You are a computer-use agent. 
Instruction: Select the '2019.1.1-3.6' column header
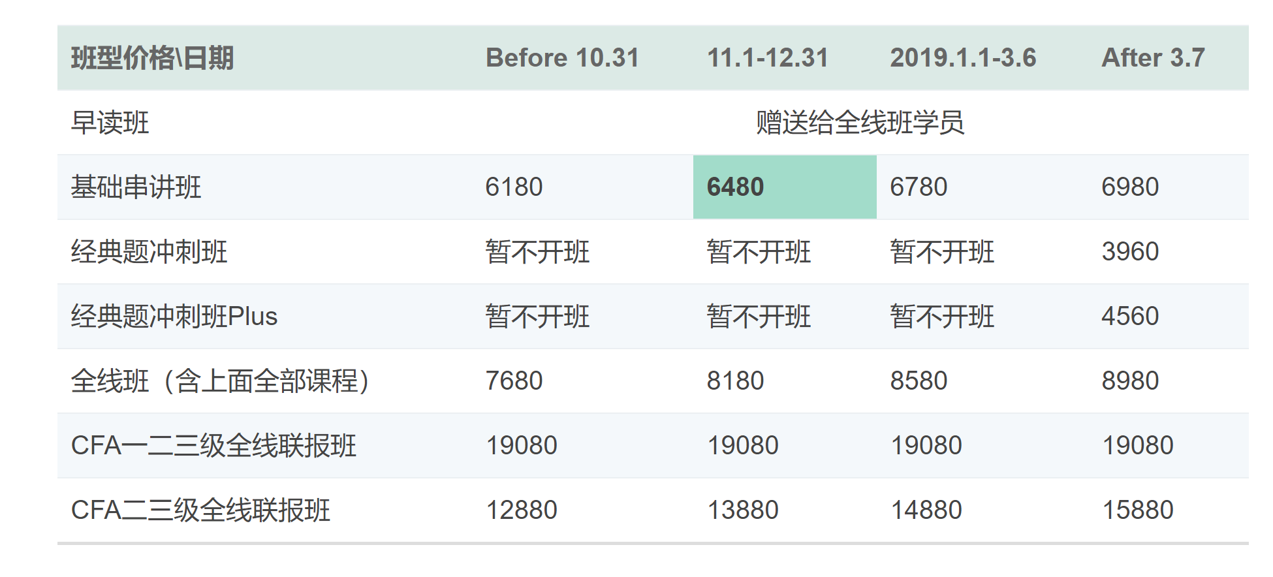pyautogui.click(x=963, y=58)
